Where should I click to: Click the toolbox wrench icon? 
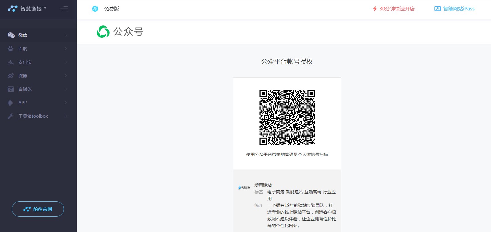(10, 116)
